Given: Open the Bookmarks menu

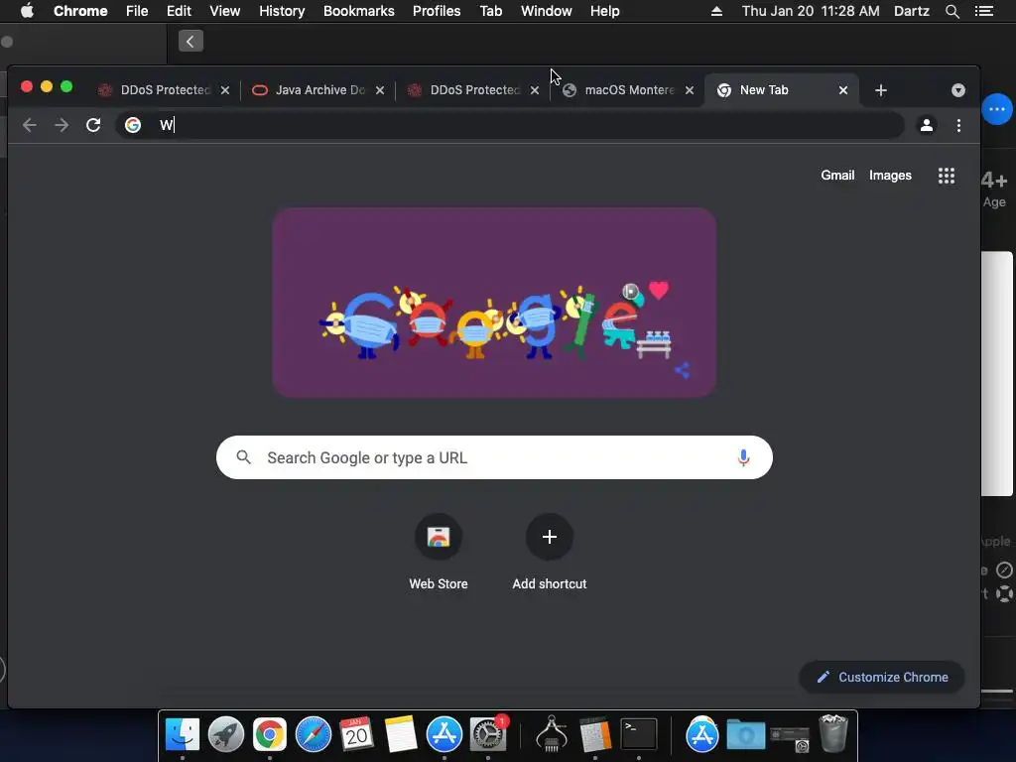Looking at the screenshot, I should tap(359, 11).
